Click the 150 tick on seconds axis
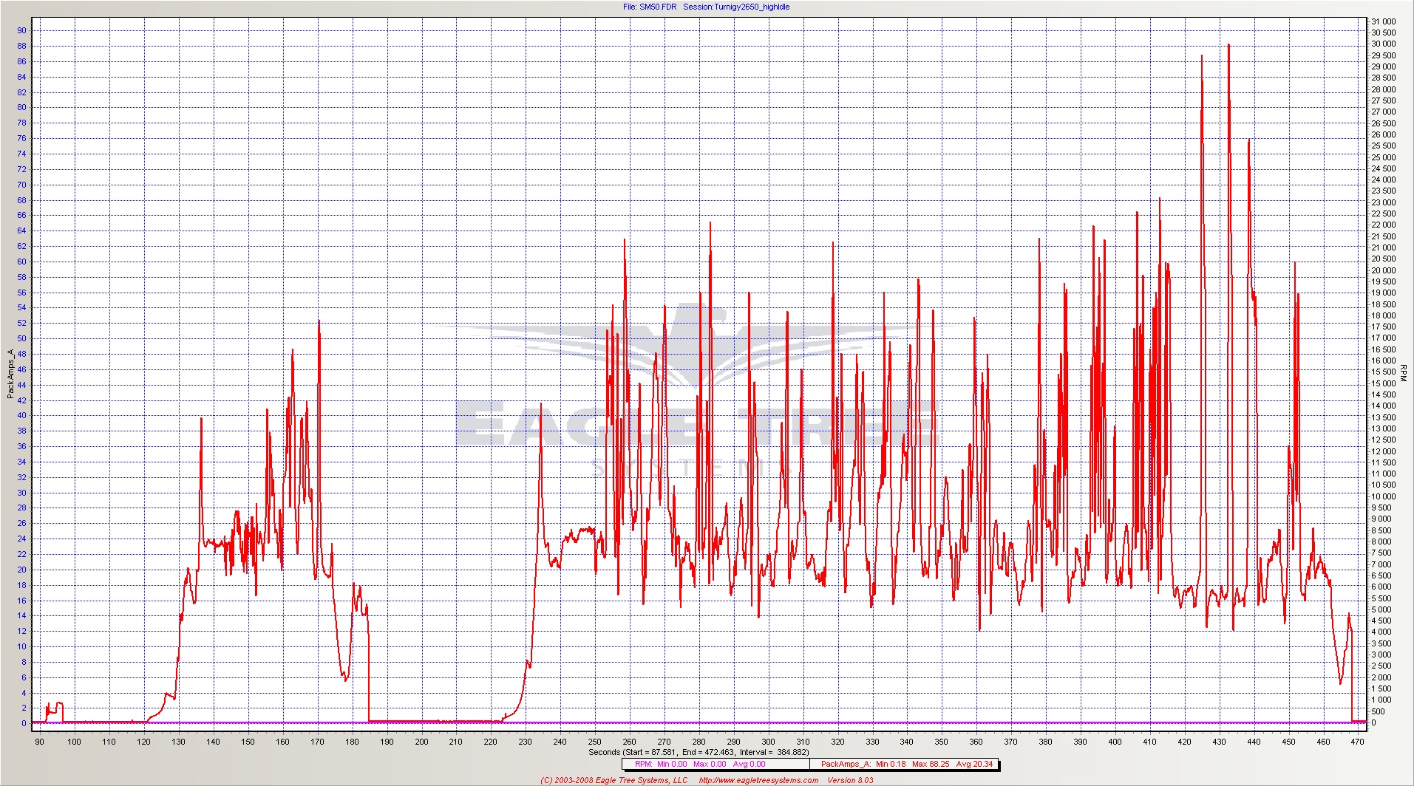 click(248, 742)
